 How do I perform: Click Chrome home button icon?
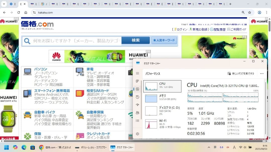coord(26,13)
